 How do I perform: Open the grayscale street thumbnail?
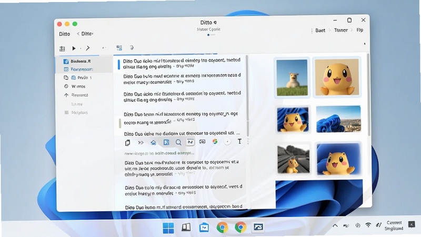[x=294, y=159]
